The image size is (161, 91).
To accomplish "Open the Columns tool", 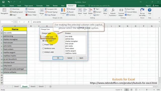I will click(30, 9).
